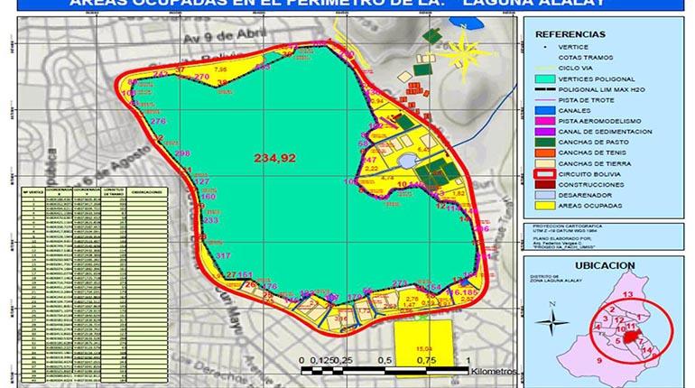Click the Av 9 de Abril street label
This screenshot has height=388, width=695.
(x=225, y=35)
